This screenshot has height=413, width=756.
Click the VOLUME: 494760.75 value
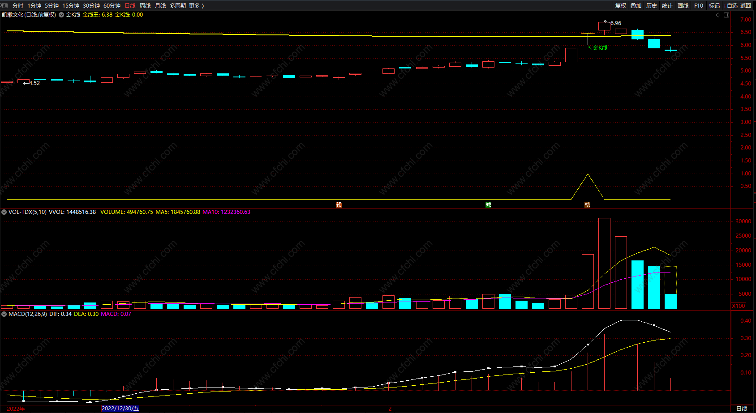[127, 212]
